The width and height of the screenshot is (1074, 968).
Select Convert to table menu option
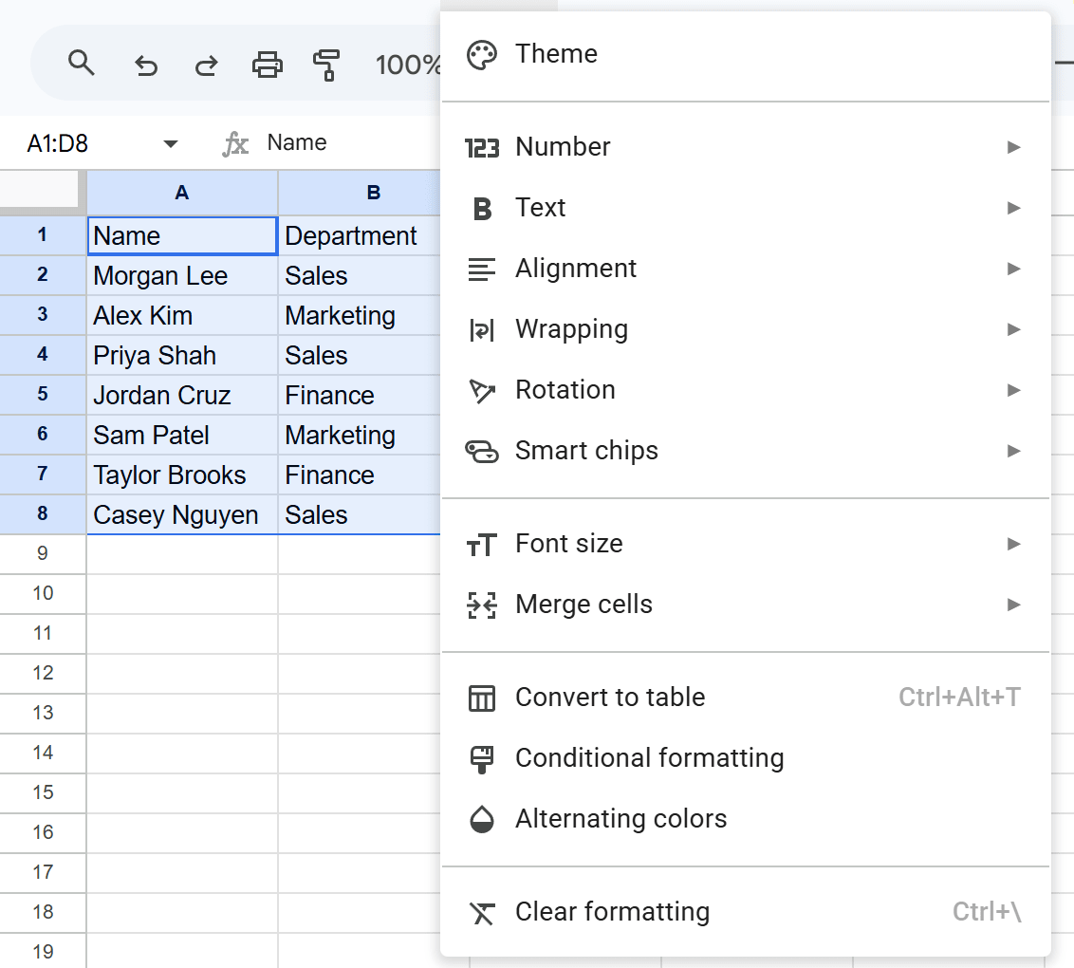tap(745, 698)
